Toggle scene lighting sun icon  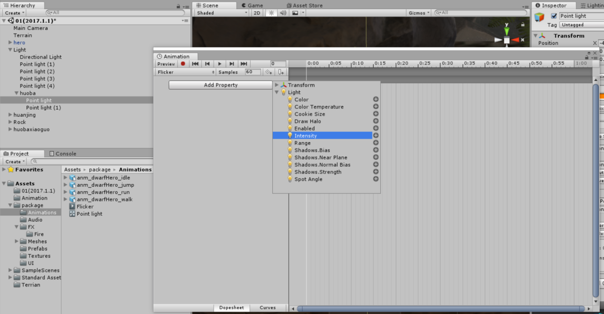[x=271, y=13]
